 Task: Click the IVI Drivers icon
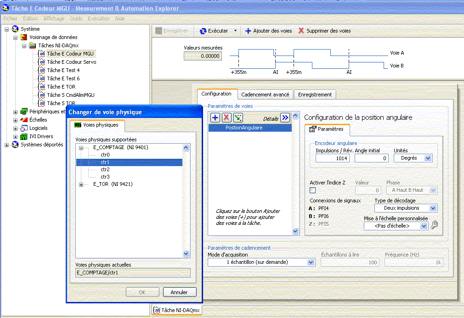pyautogui.click(x=24, y=137)
